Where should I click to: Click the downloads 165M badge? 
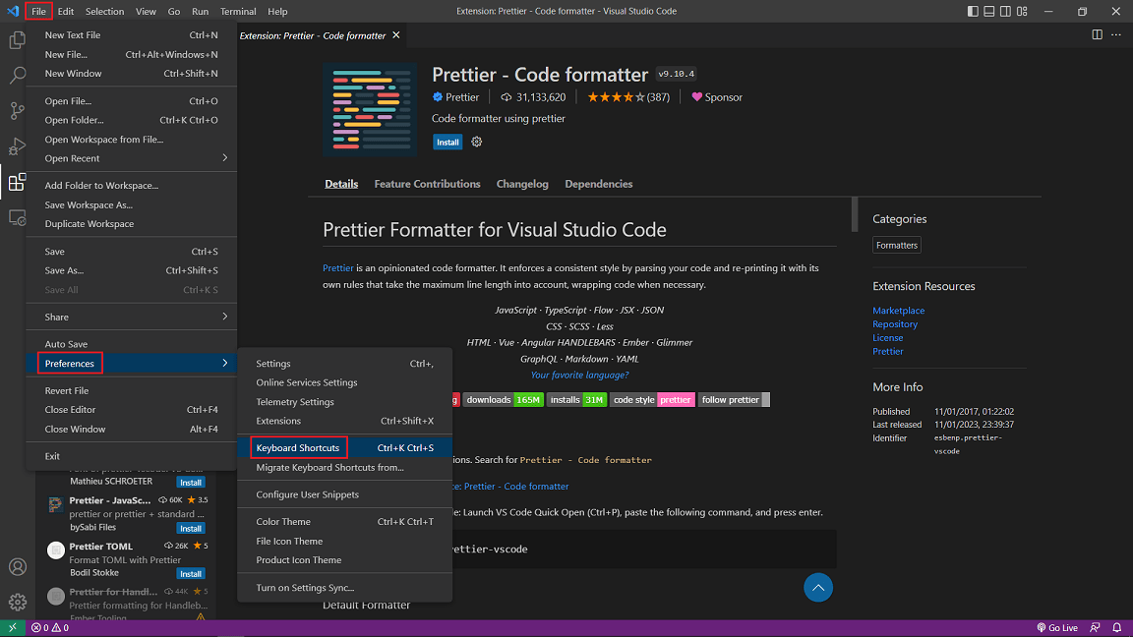tap(503, 399)
